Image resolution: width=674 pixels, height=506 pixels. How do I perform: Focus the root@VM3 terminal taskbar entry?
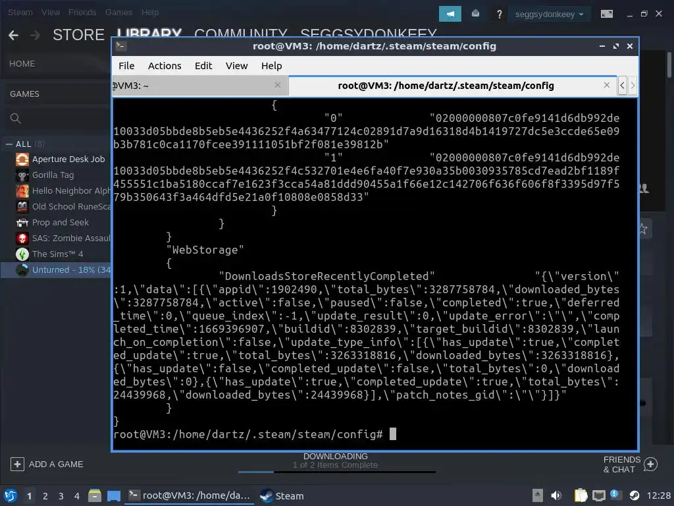(x=189, y=495)
